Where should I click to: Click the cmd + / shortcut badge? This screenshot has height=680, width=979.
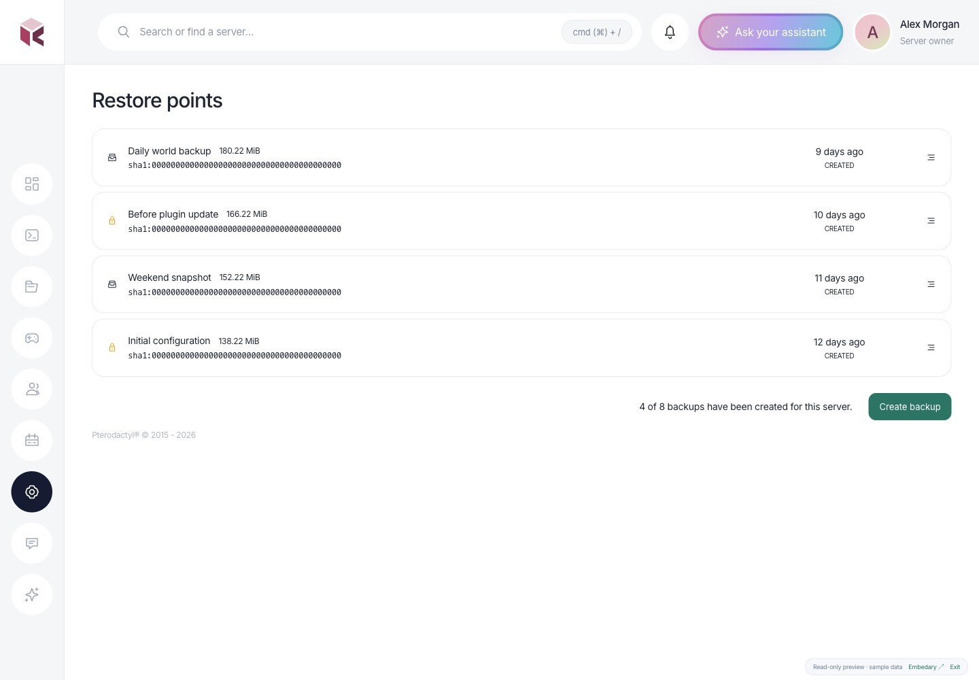596,32
